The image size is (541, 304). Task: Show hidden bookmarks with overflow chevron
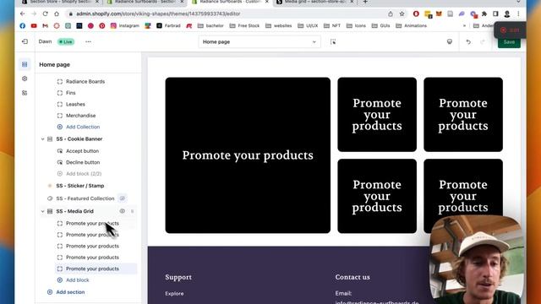[x=464, y=25]
